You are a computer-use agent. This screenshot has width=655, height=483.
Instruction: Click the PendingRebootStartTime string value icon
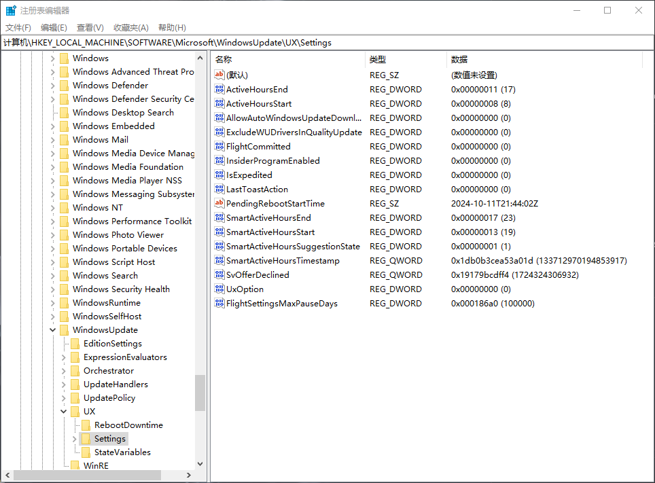tap(219, 203)
